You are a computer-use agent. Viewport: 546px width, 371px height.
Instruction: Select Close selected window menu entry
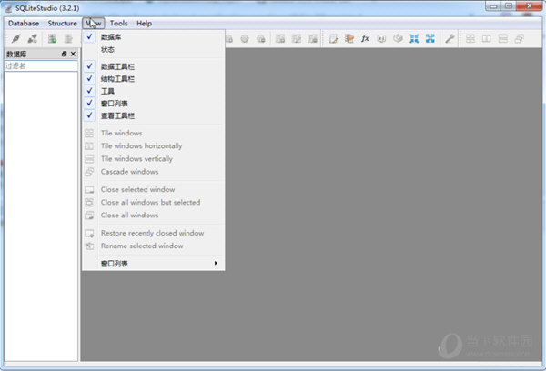[153, 190]
